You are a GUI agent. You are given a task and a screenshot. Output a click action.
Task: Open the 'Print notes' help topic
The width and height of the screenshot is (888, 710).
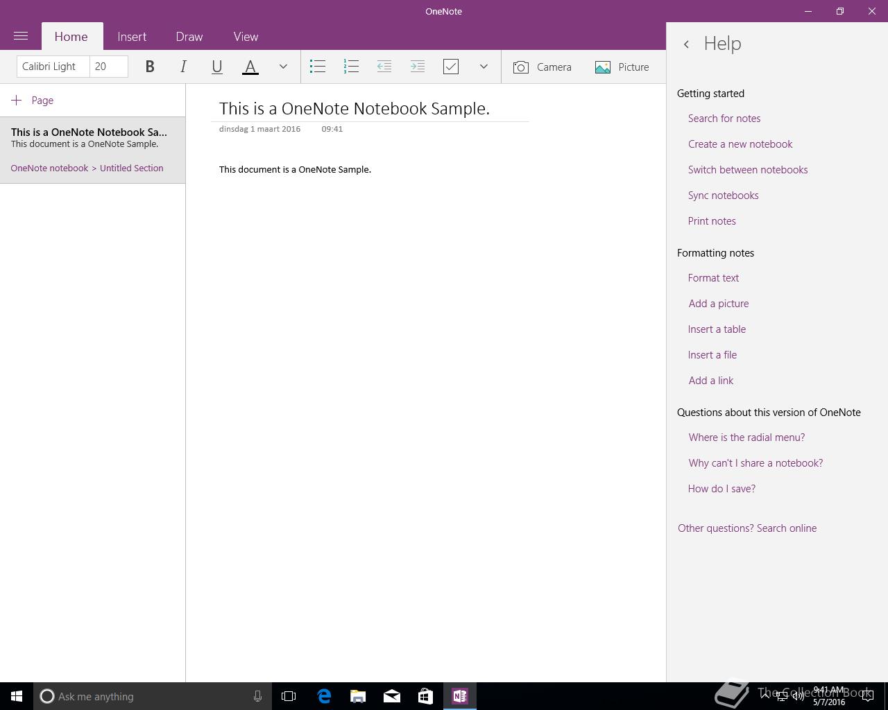pyautogui.click(x=712, y=221)
